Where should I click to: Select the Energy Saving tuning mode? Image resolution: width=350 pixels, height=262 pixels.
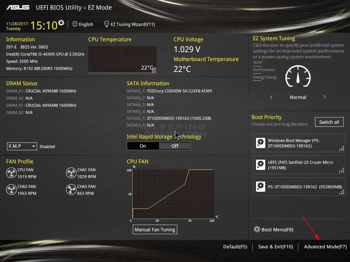click(x=265, y=77)
